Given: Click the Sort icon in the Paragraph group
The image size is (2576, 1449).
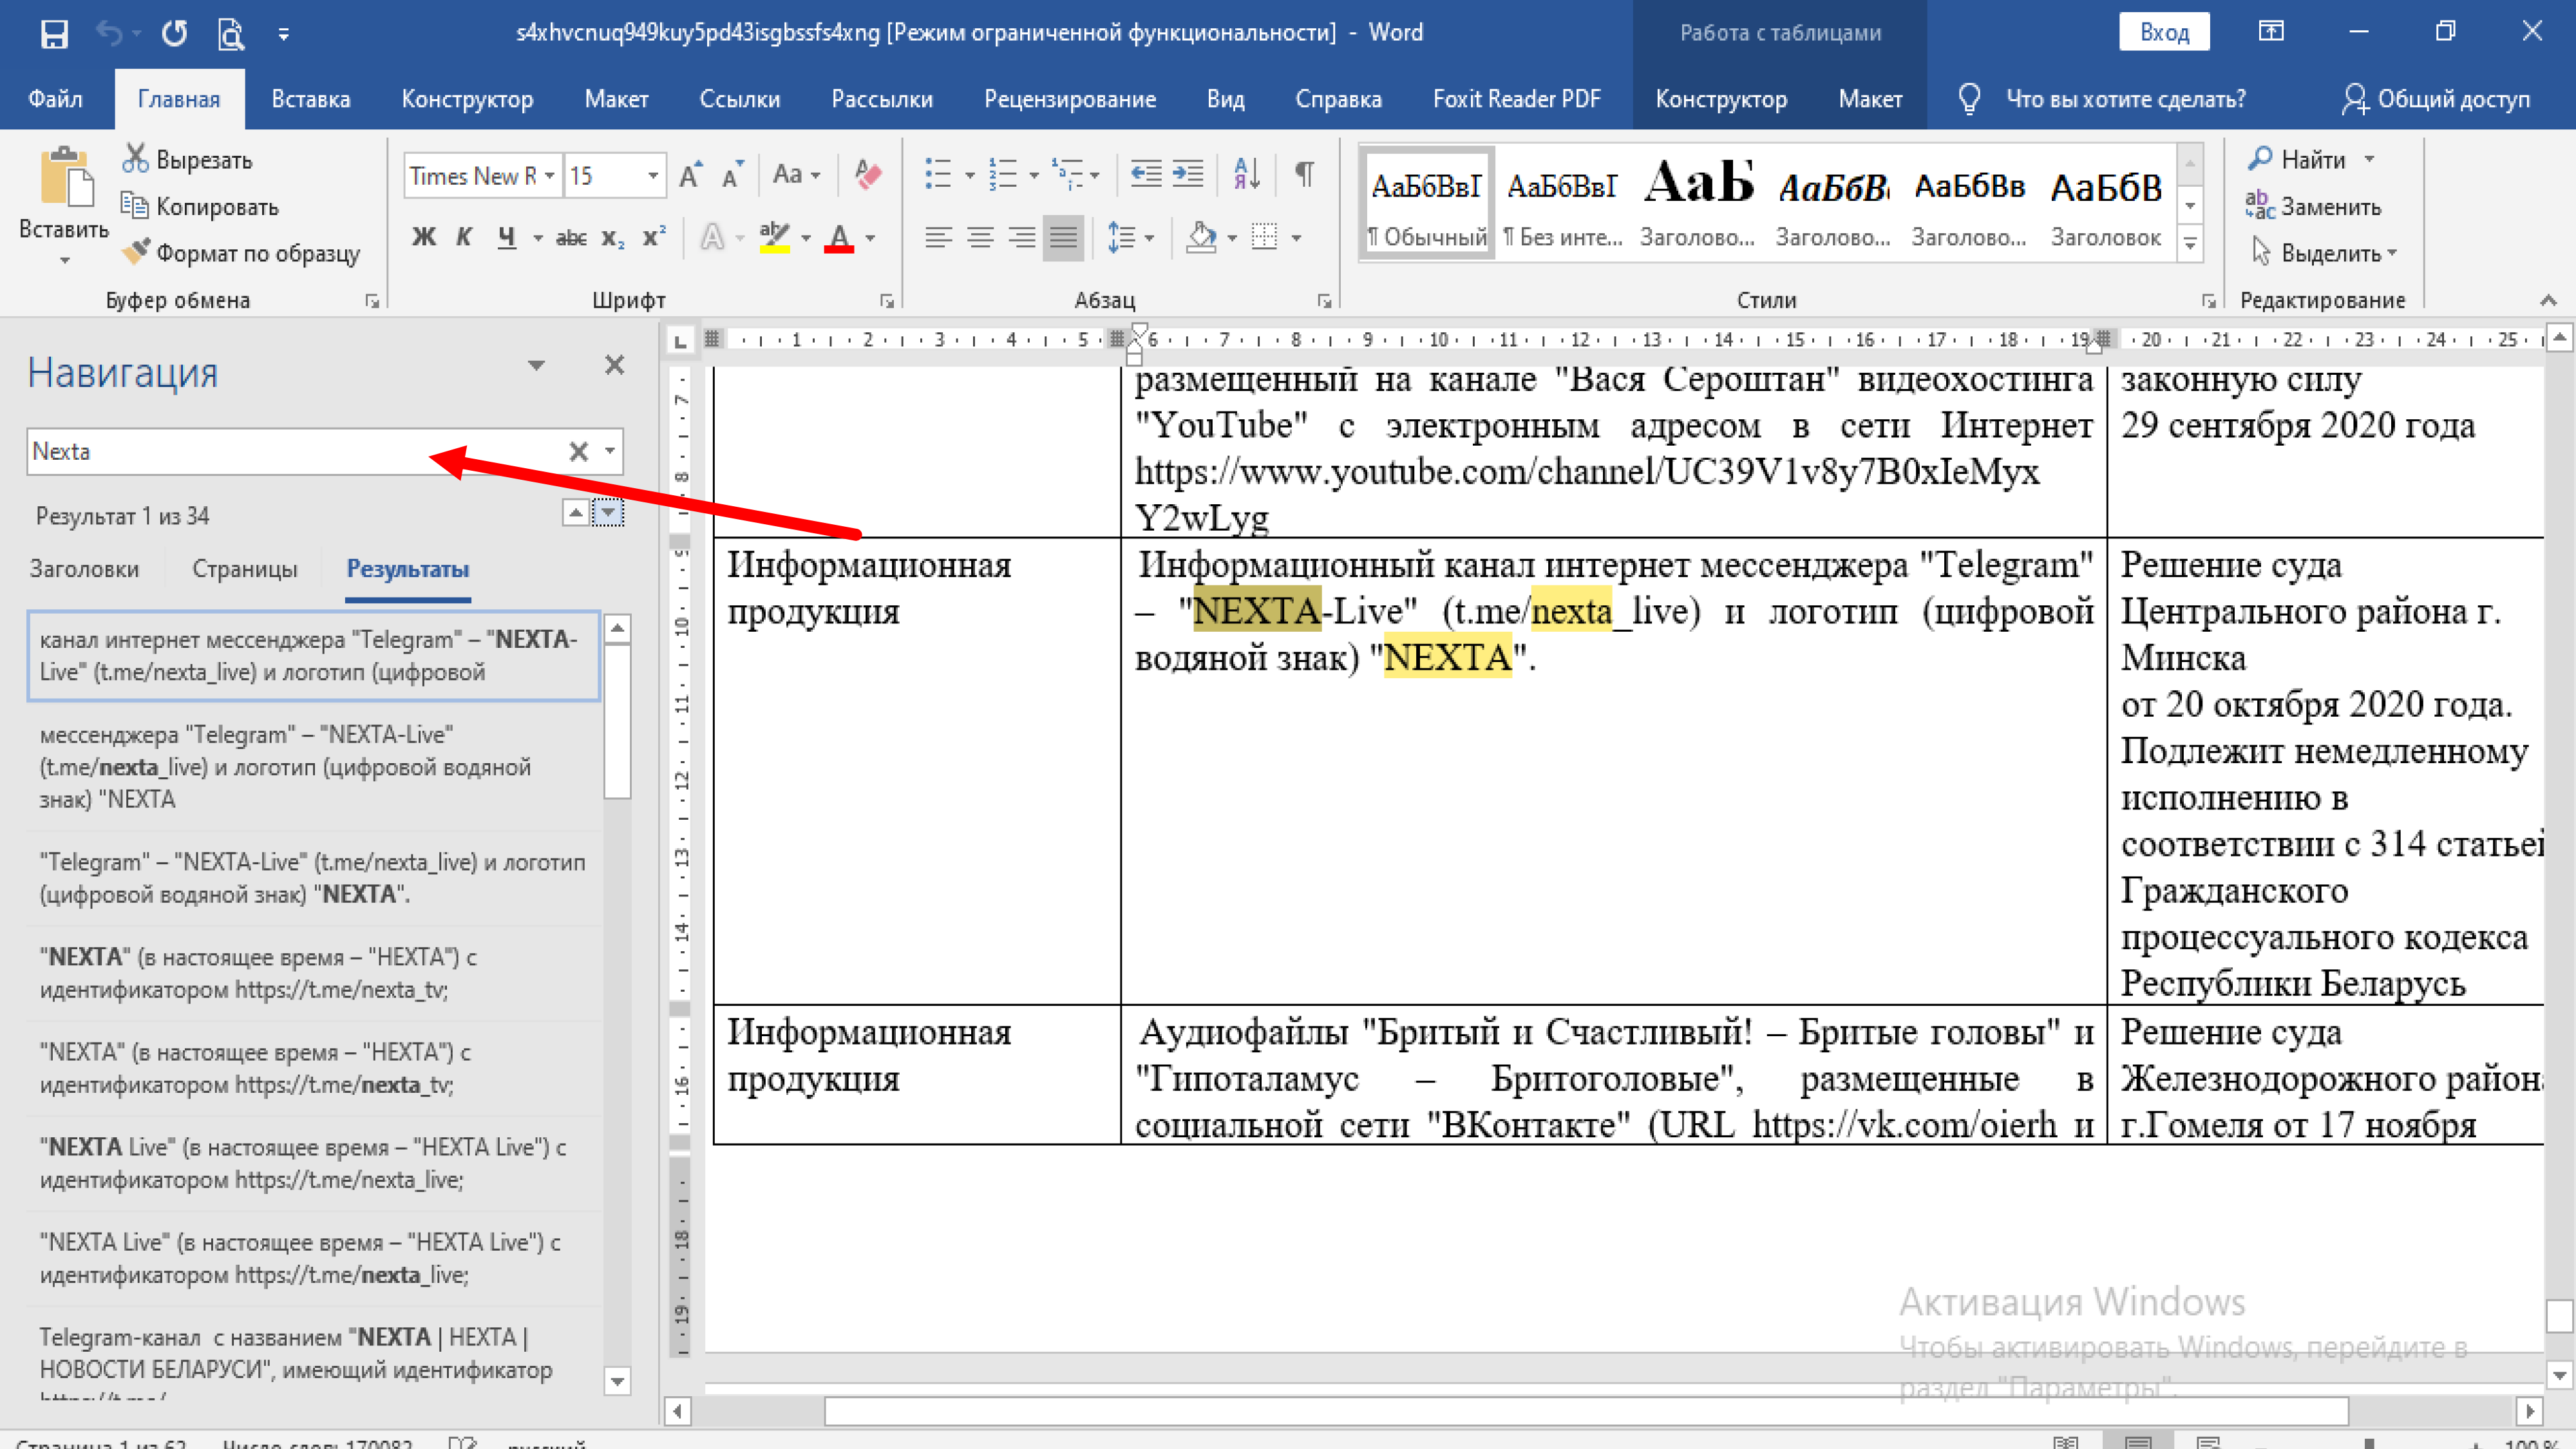Looking at the screenshot, I should pos(1246,175).
